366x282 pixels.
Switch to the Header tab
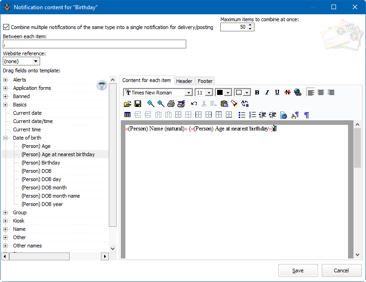[184, 81]
